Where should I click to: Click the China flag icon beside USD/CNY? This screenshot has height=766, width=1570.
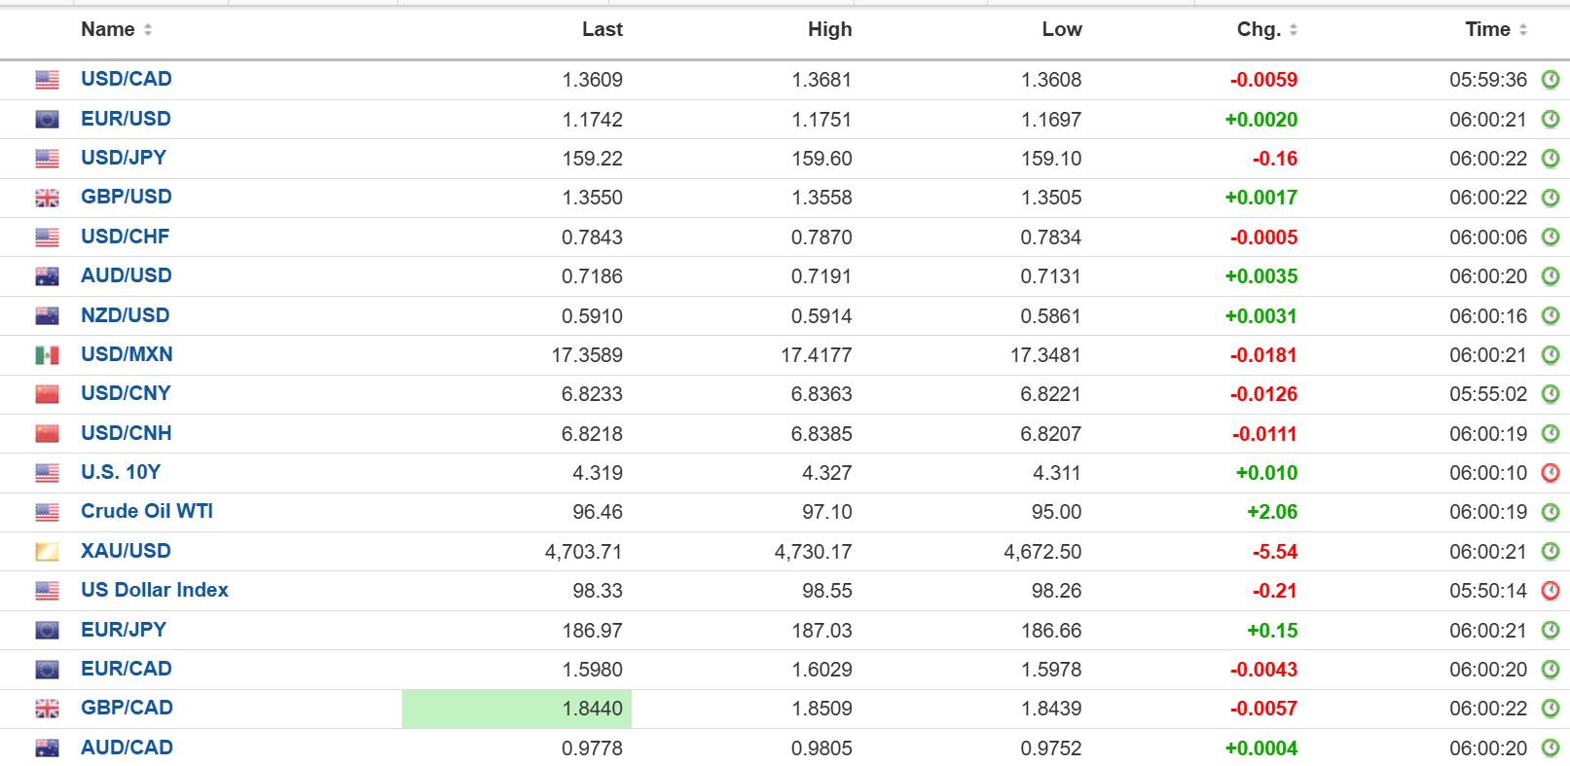click(x=47, y=394)
